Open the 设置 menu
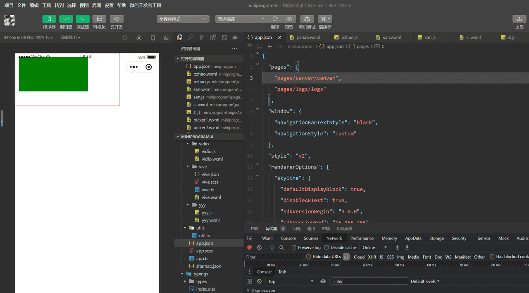The width and height of the screenshot is (529, 293). (x=109, y=5)
